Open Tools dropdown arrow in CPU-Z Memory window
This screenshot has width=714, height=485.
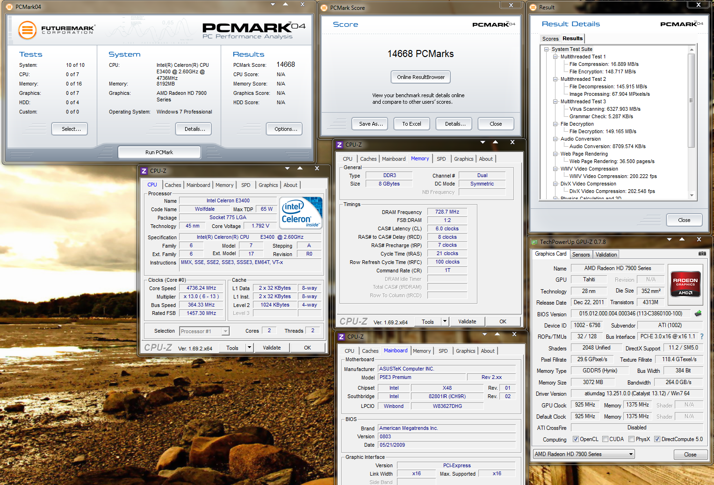(x=445, y=321)
